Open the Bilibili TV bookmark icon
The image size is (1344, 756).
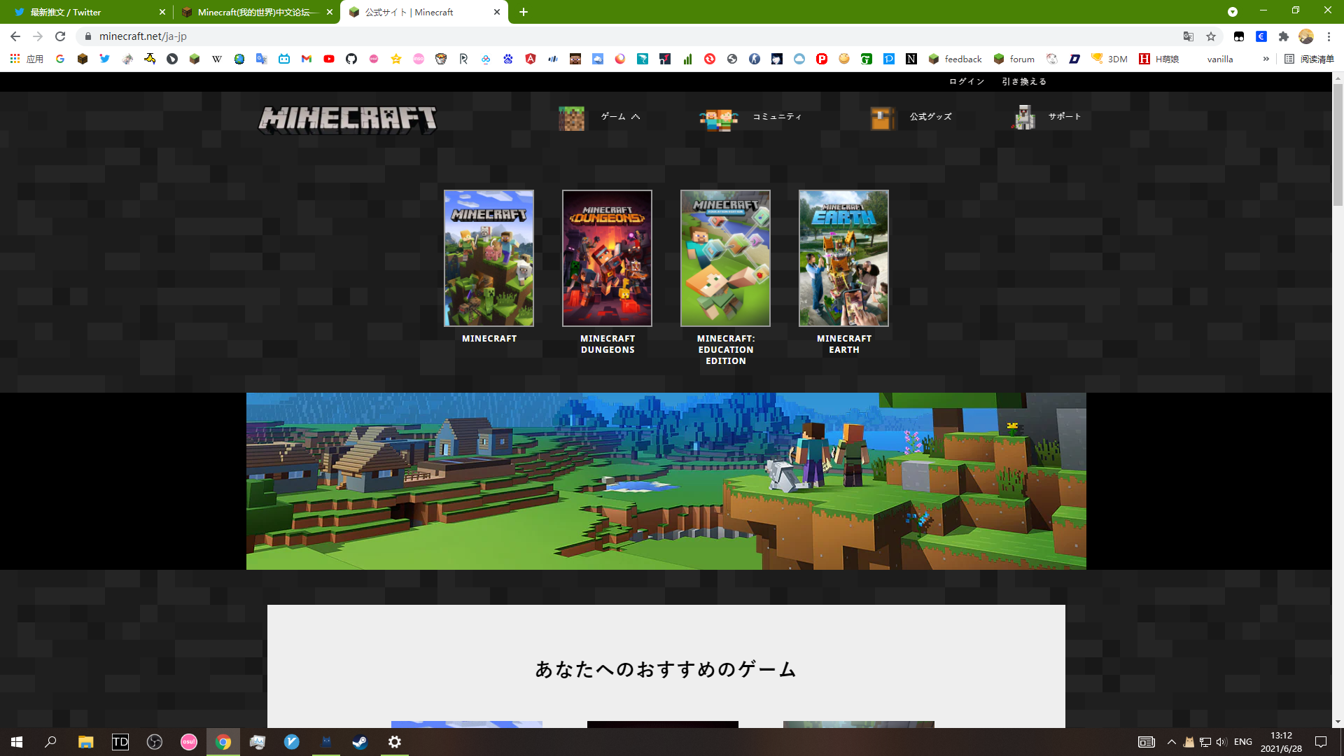(x=284, y=59)
